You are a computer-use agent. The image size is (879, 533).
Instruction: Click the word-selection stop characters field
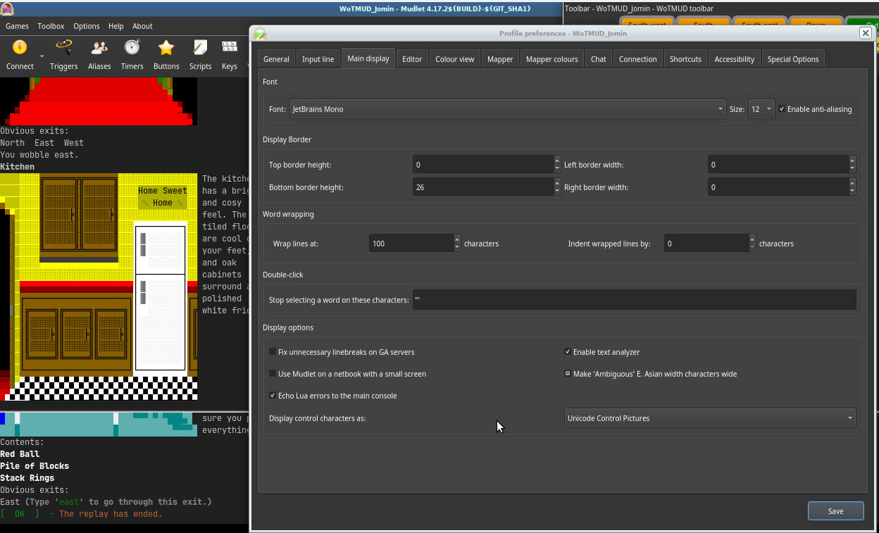tap(634, 300)
